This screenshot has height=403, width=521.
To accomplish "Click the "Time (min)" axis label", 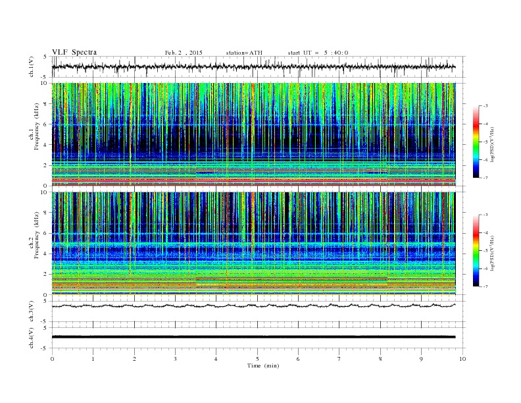I will (263, 365).
